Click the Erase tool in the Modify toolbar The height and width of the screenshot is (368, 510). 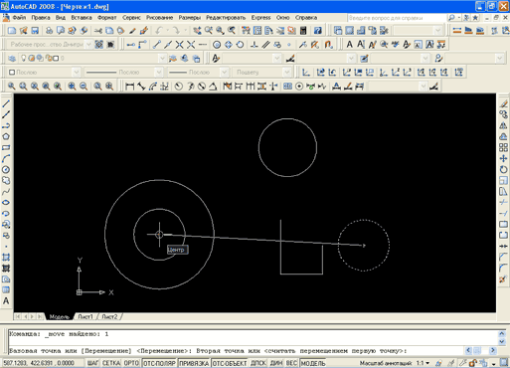click(x=503, y=103)
